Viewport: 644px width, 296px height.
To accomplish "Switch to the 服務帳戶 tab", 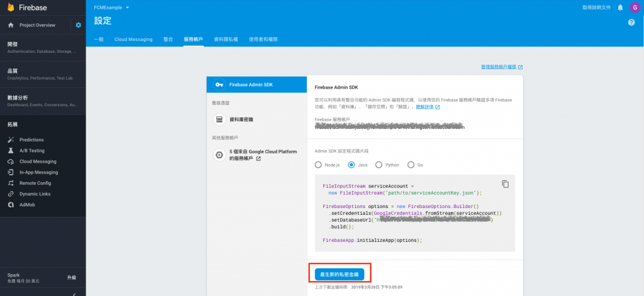I will (x=194, y=40).
